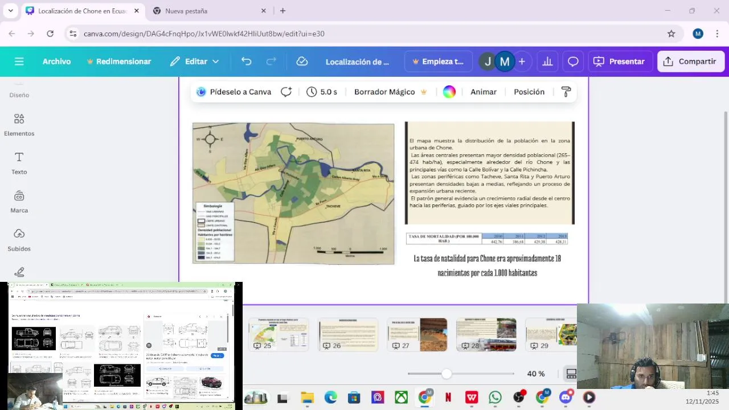Open Netflix from the taskbar
Screen dimensions: 729x410
coord(448,397)
